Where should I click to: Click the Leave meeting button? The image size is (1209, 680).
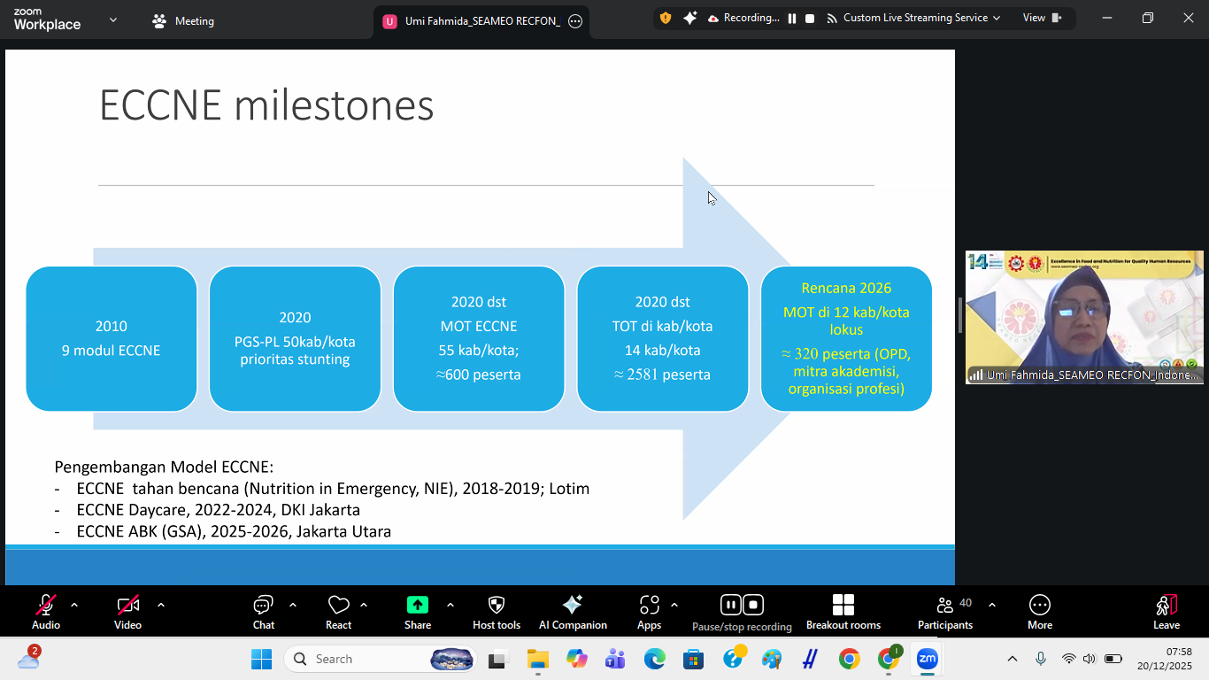pyautogui.click(x=1166, y=611)
